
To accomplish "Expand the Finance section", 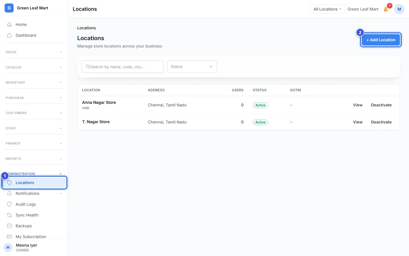I will 34,143.
